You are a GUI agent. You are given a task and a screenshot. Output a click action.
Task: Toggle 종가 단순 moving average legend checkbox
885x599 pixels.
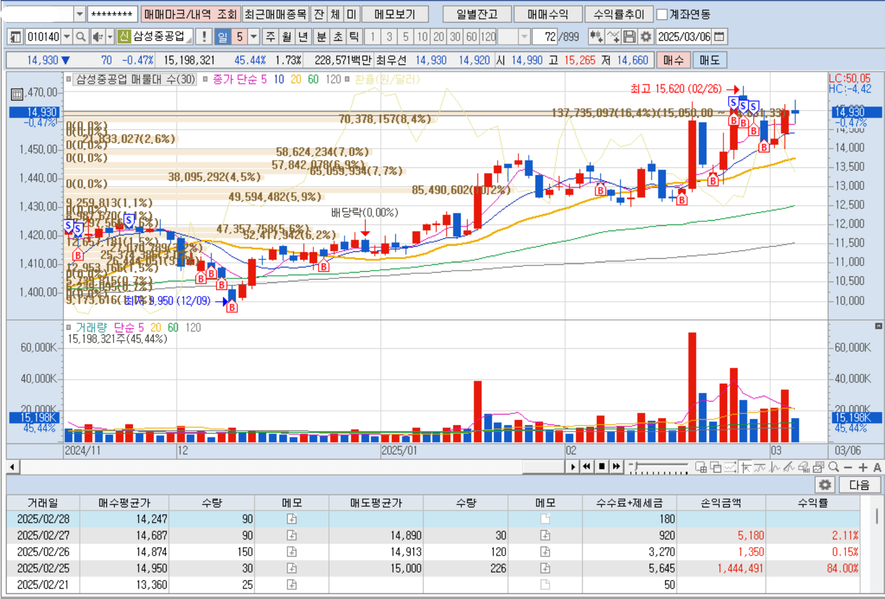(x=205, y=80)
